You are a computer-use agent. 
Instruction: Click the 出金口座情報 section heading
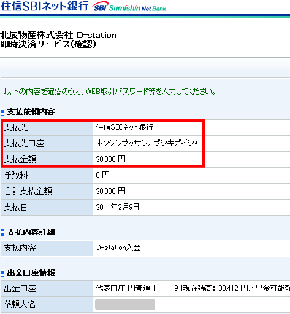[x=31, y=273]
